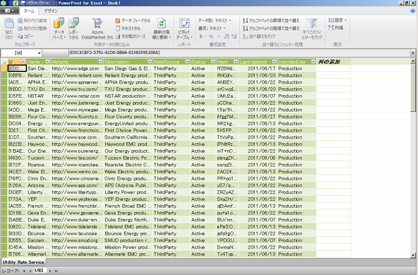Screen dimensions: 418x275
Task: Clear all filters (すべてのフィルターをクリア)
Action: [312, 29]
